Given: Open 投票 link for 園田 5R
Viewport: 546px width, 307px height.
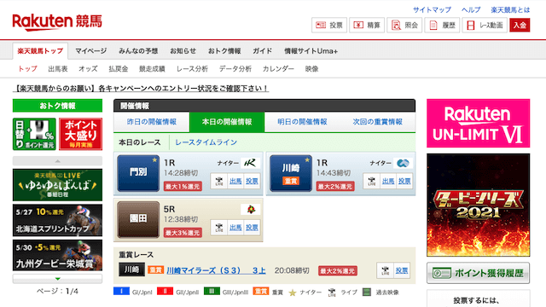Looking at the screenshot, I should coord(253,228).
